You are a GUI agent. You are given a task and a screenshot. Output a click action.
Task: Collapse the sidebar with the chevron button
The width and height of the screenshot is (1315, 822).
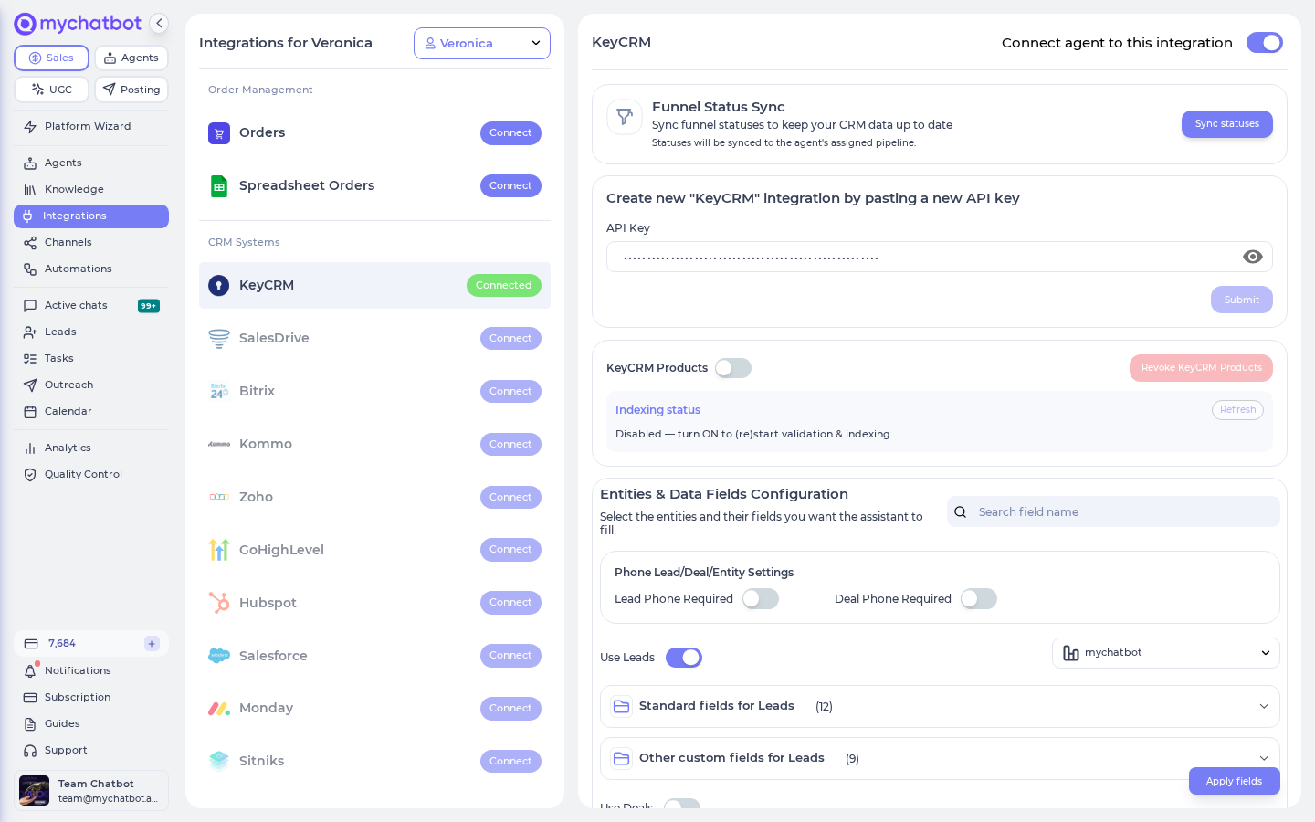(x=159, y=24)
